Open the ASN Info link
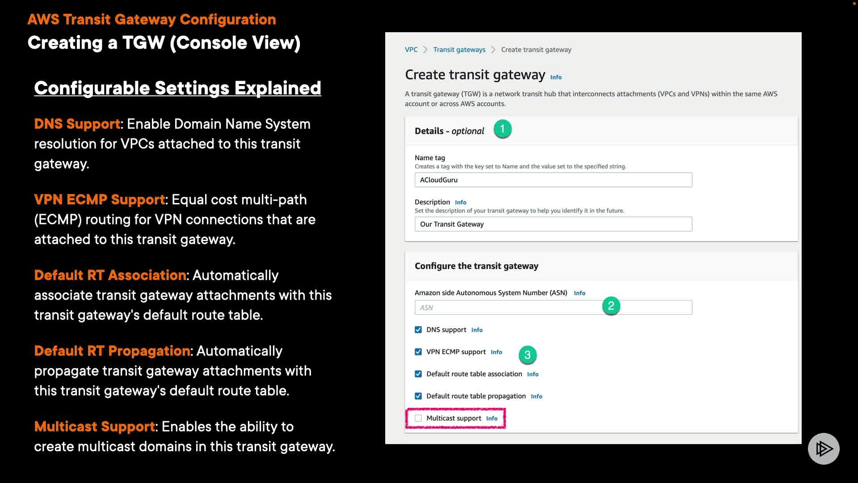The width and height of the screenshot is (858, 483). (579, 293)
